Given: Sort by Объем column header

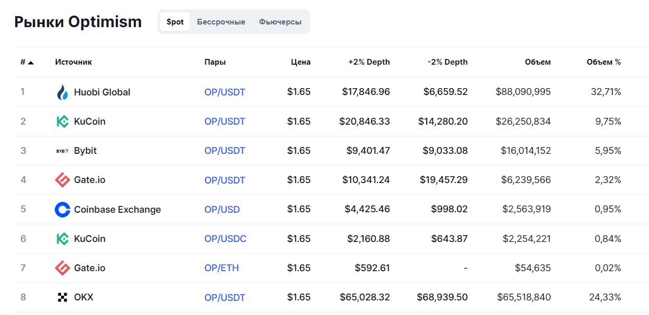Looking at the screenshot, I should pyautogui.click(x=538, y=62).
